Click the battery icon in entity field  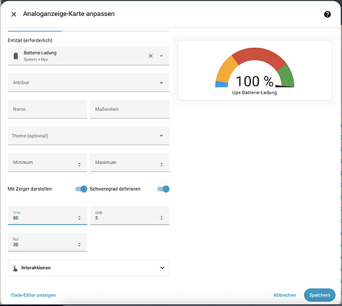pyautogui.click(x=16, y=56)
